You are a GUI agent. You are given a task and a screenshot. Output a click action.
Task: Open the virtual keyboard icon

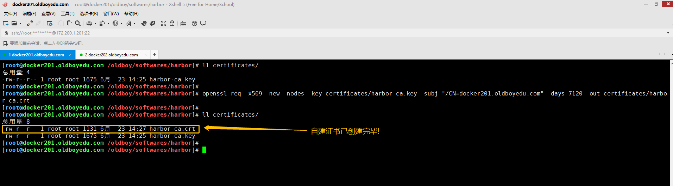click(x=183, y=24)
